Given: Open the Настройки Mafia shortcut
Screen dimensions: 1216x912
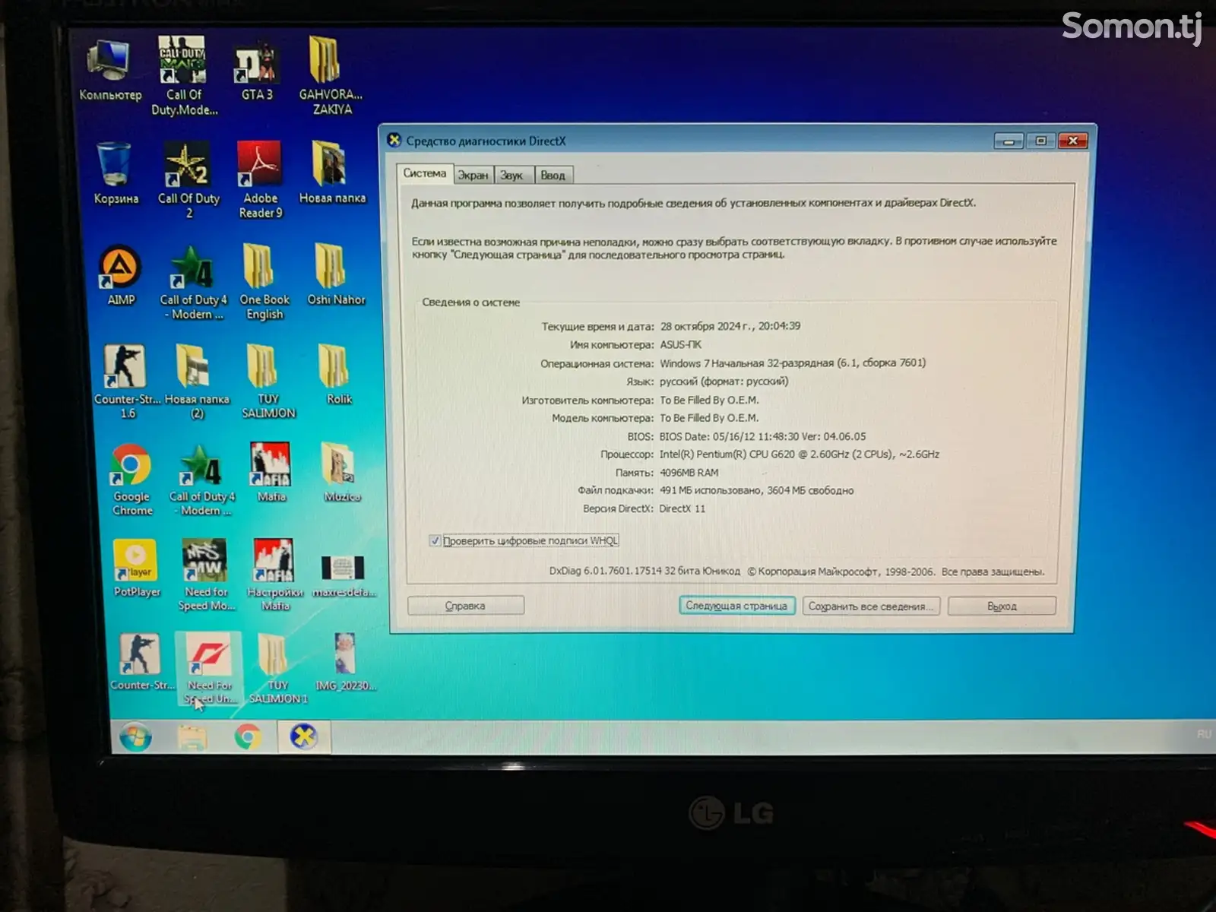Looking at the screenshot, I should point(274,575).
